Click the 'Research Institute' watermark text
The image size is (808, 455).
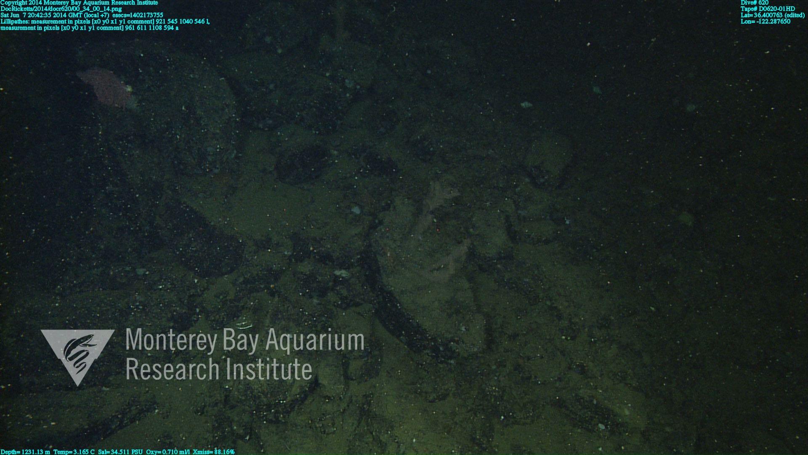pyautogui.click(x=219, y=369)
